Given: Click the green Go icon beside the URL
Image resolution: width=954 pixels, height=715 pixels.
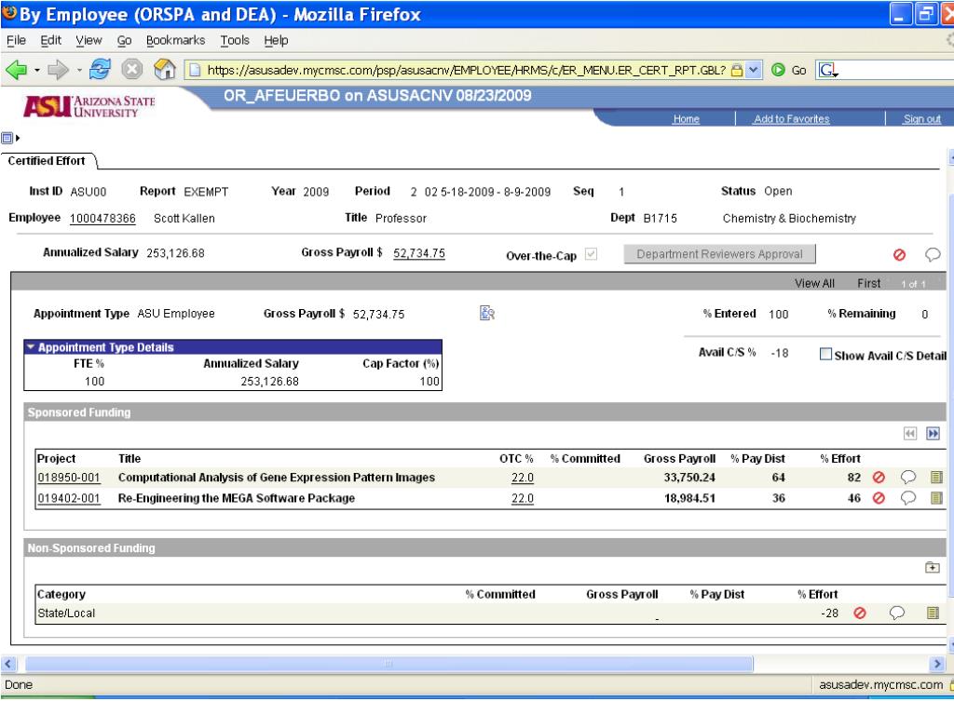Looking at the screenshot, I should 778,70.
